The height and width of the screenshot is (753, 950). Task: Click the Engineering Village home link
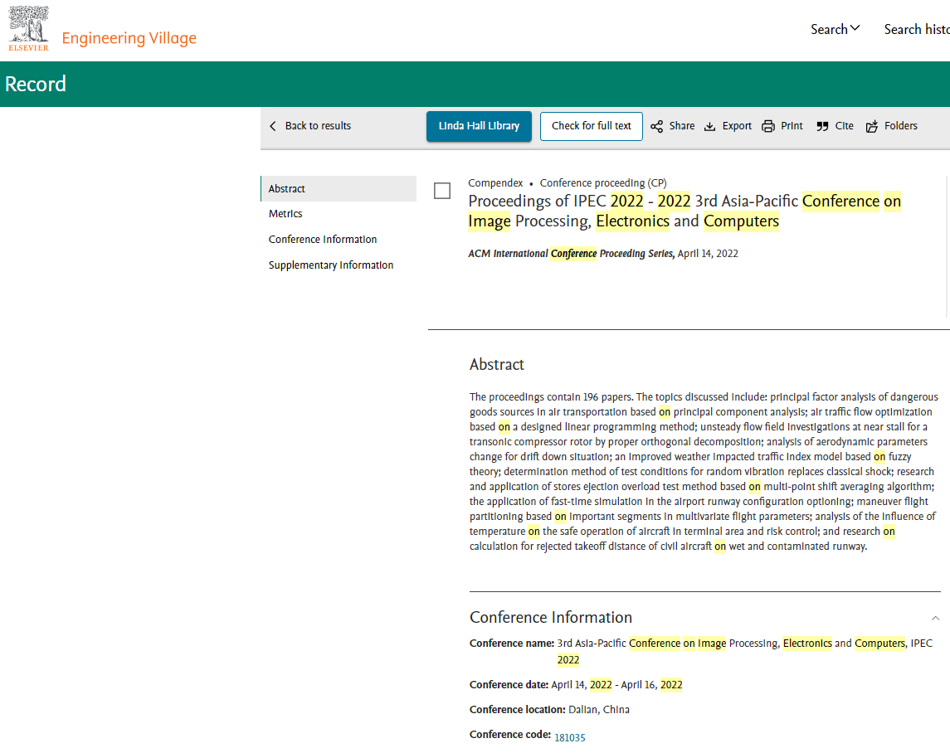click(129, 38)
